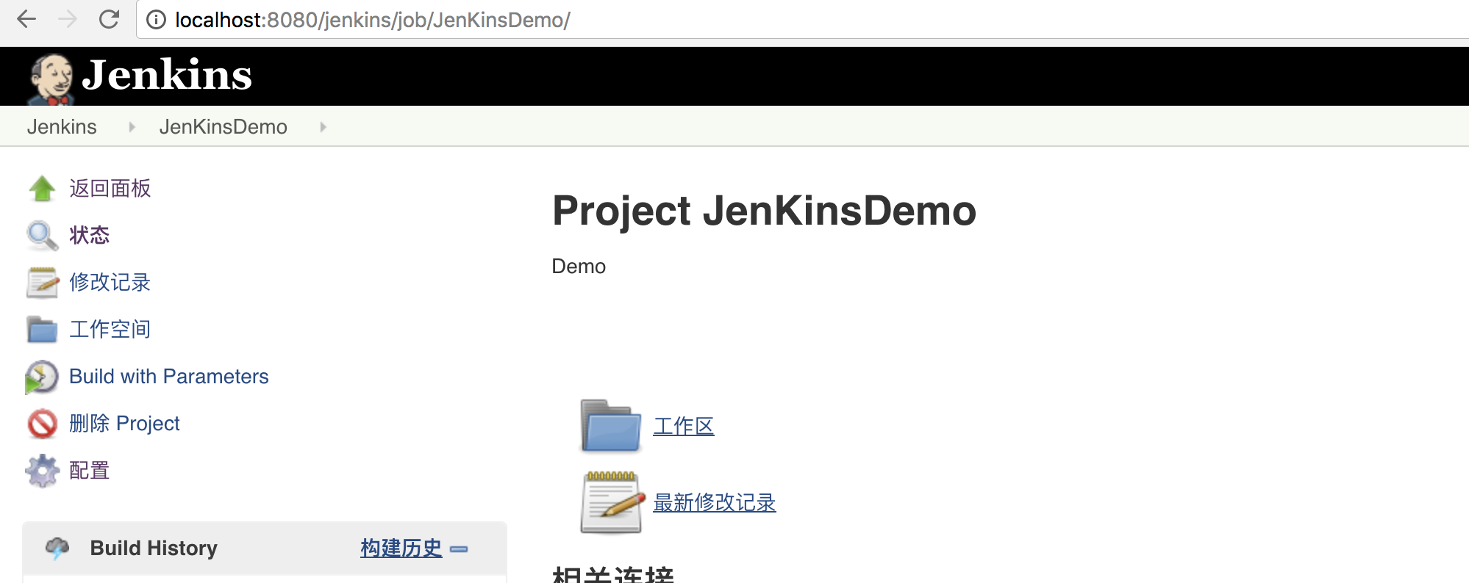Click the Jenkins butler mascot logo

click(x=50, y=79)
